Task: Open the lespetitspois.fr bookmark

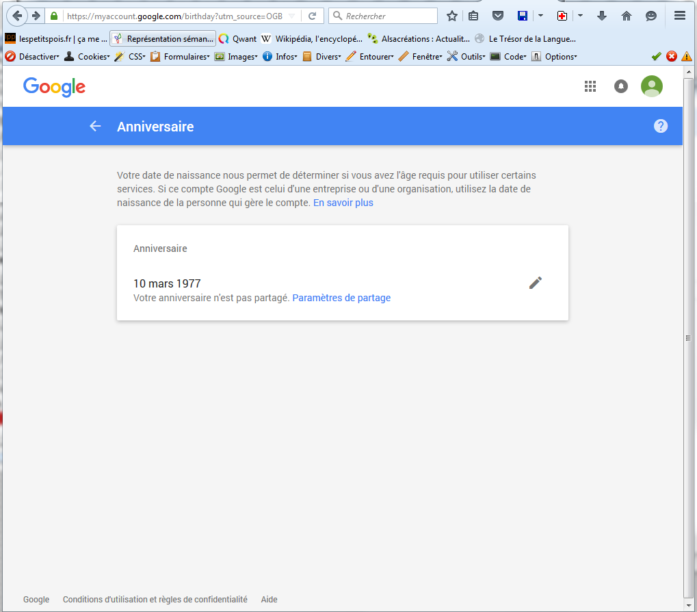Action: tap(56, 39)
